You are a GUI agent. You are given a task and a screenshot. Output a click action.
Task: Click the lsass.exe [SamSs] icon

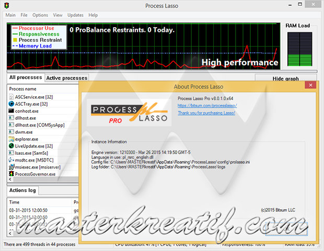coord(11,153)
